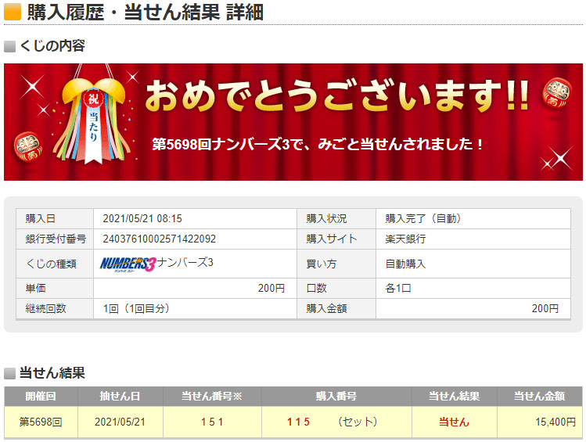Click the orange square beside page title
This screenshot has height=442, width=586.
click(13, 11)
